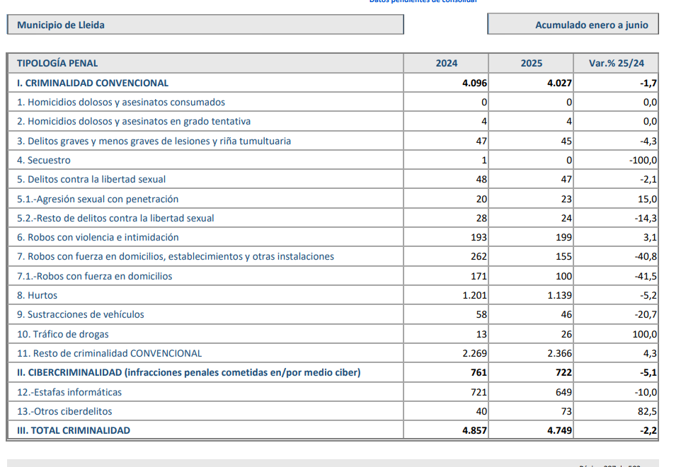
Task: Click the 2024 value 721 for estafas
Action: [479, 392]
